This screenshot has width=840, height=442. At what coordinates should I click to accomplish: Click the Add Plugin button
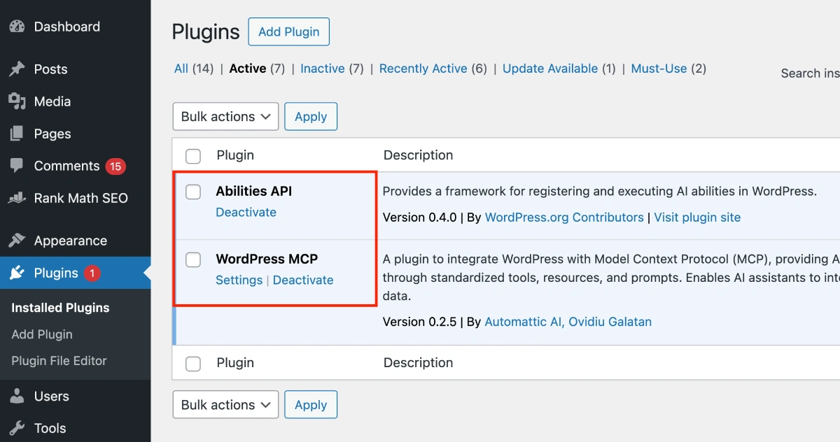pos(289,31)
